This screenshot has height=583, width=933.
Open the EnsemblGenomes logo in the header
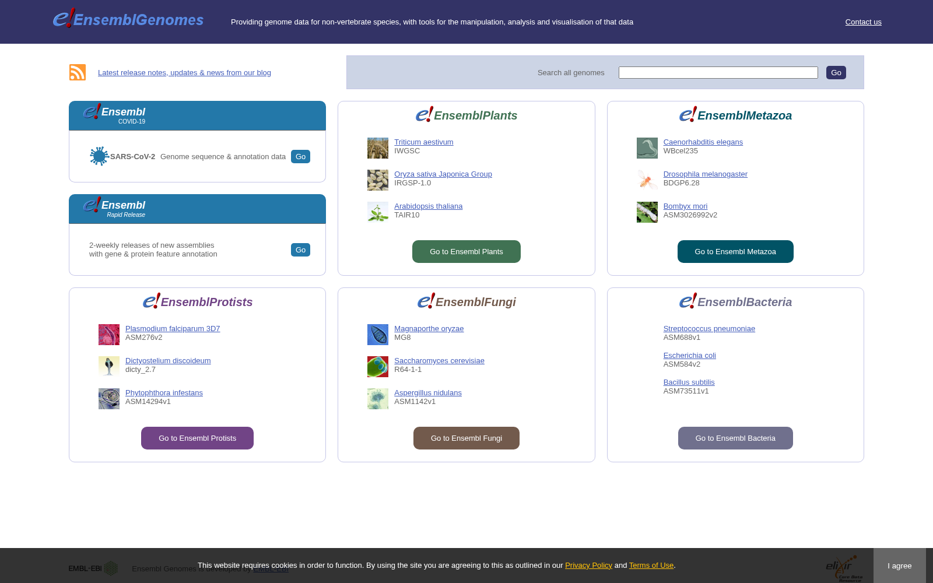[x=128, y=19]
